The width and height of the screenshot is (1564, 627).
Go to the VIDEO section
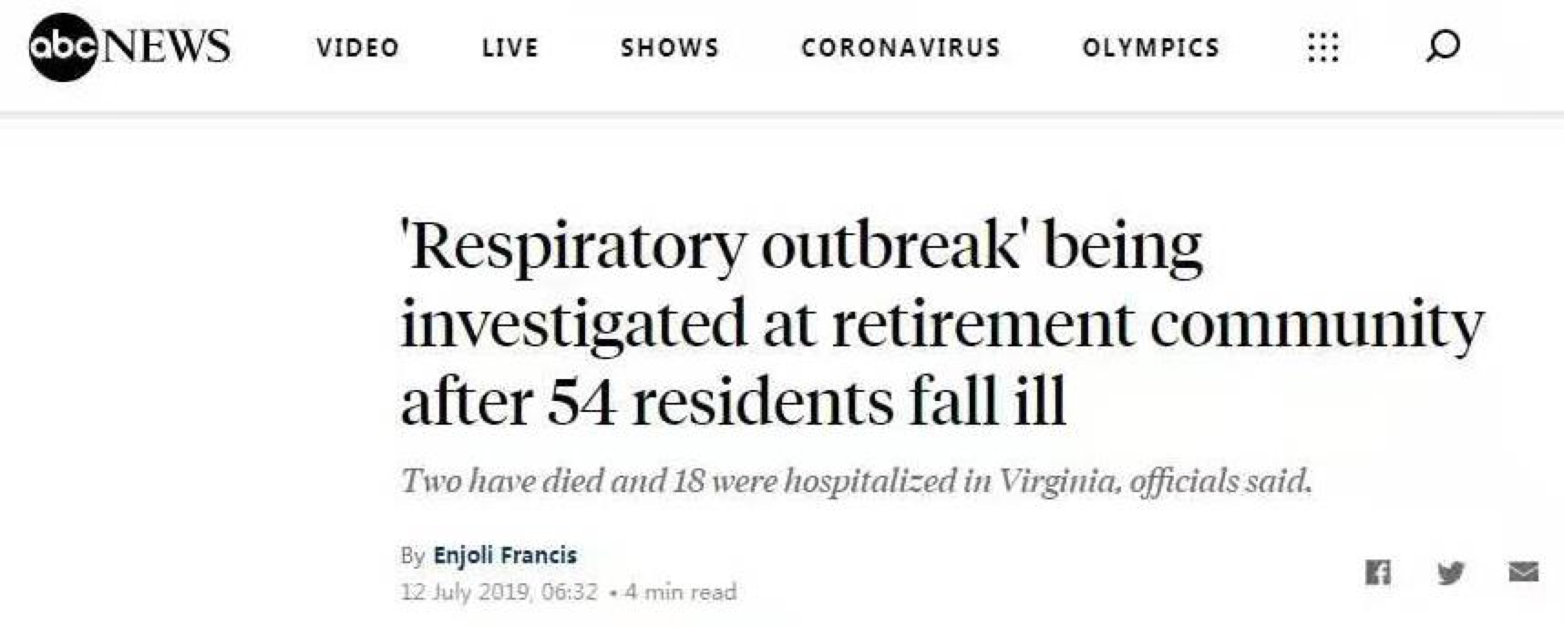pos(358,47)
